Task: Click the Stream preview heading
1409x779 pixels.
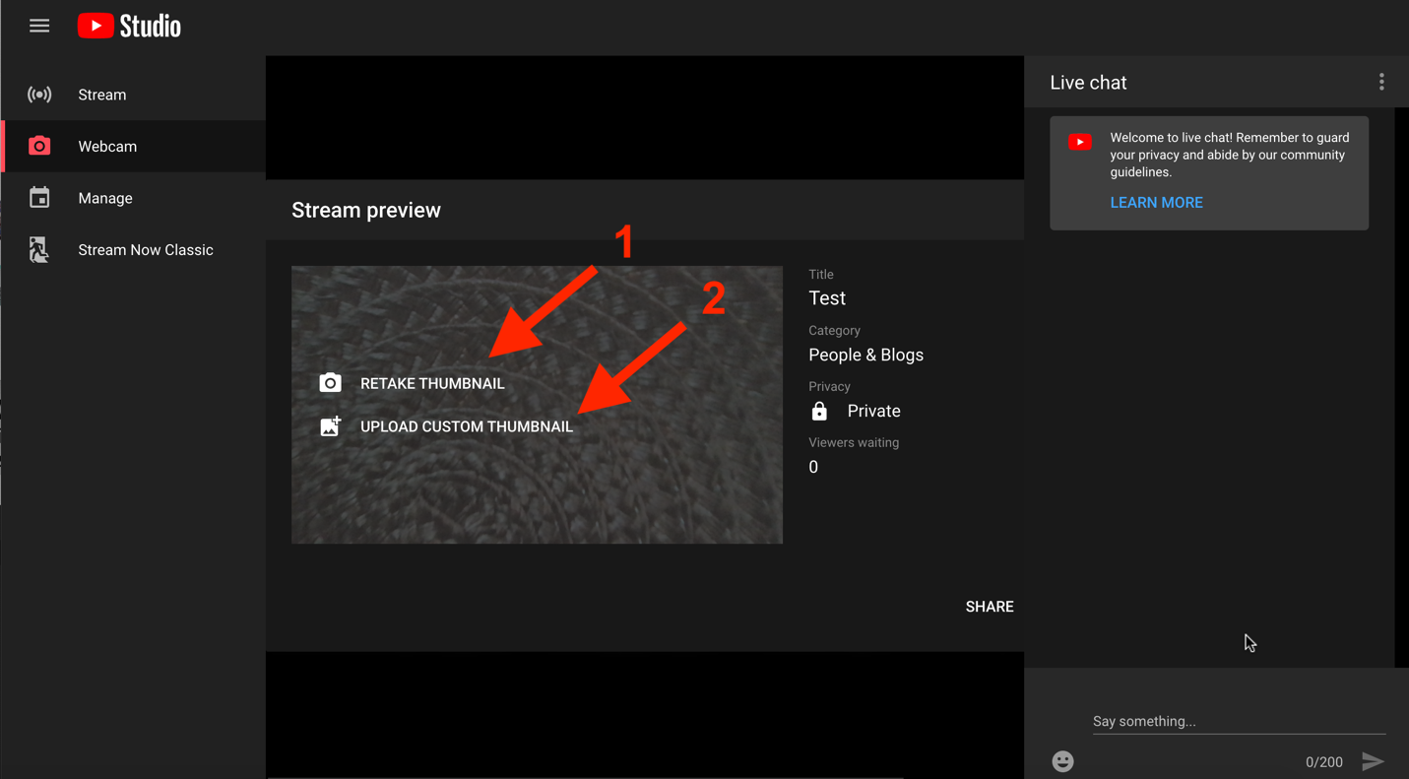Action: [366, 210]
